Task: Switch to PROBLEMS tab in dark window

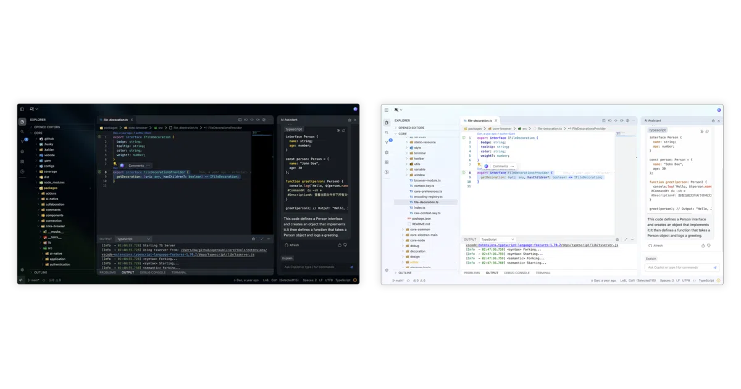Action: [x=108, y=272]
